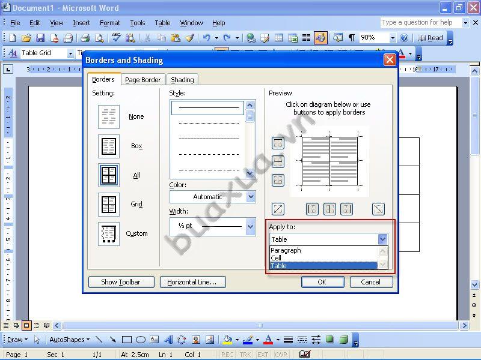
Task: Select the Oval drawing tool
Action: tap(141, 340)
